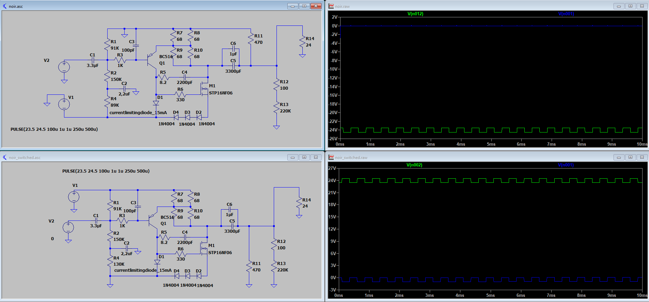Click the waveform icon in noir.raw title bar
The width and height of the screenshot is (649, 302).
click(331, 6)
